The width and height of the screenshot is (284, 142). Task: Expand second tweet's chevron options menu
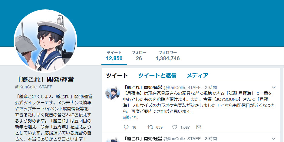click(x=273, y=139)
